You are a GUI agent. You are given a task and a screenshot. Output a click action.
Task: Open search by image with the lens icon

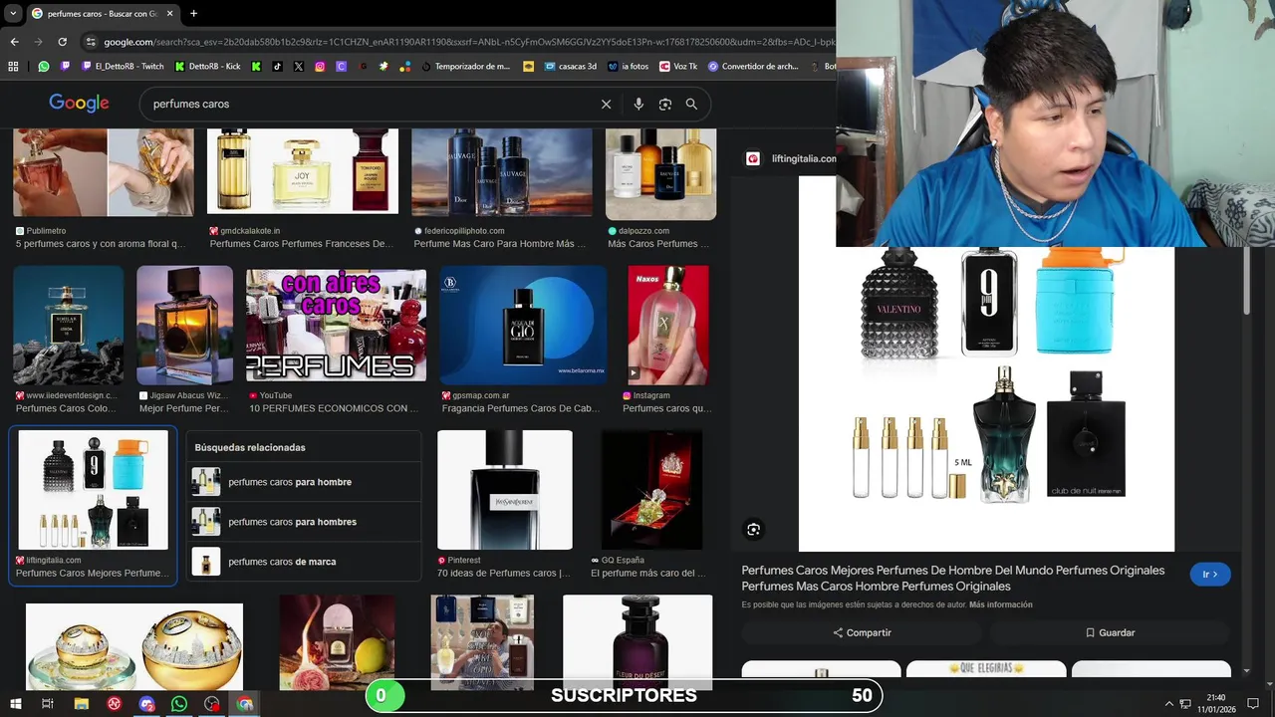coord(665,104)
